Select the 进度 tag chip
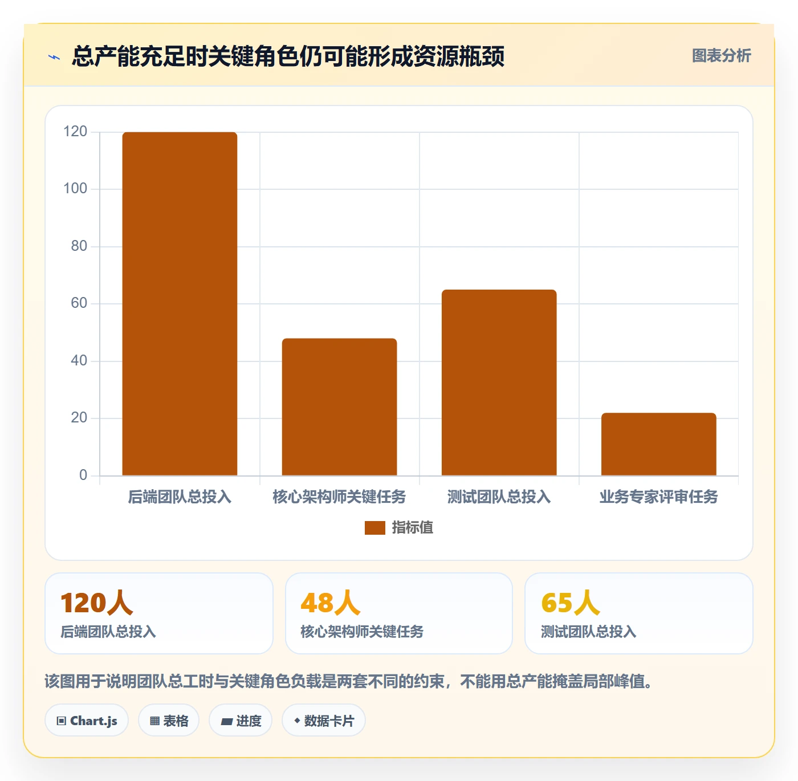 (241, 721)
